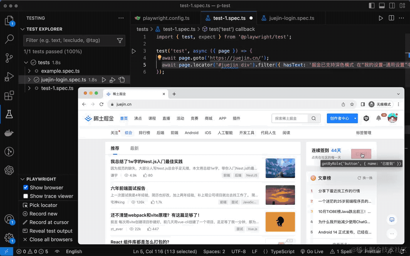410x256 pixels.
Task: Click the lightbulb code action on line 4
Action: click(x=159, y=58)
